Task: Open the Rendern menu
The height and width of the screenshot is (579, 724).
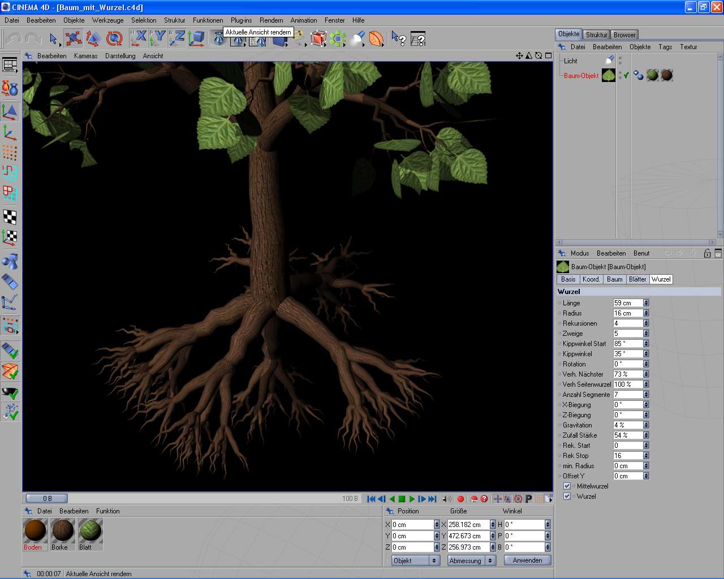Action: [271, 20]
